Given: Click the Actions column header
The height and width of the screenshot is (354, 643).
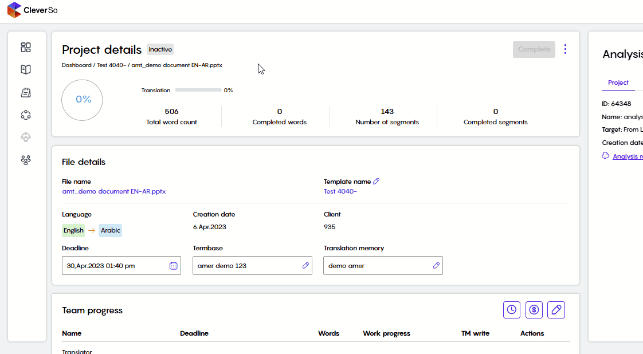Looking at the screenshot, I should click(532, 333).
